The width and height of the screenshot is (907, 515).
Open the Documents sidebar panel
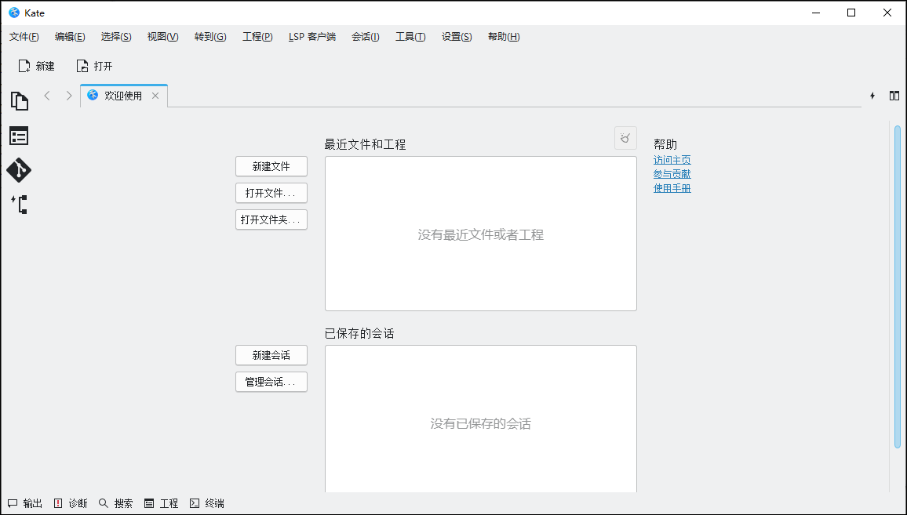[19, 100]
